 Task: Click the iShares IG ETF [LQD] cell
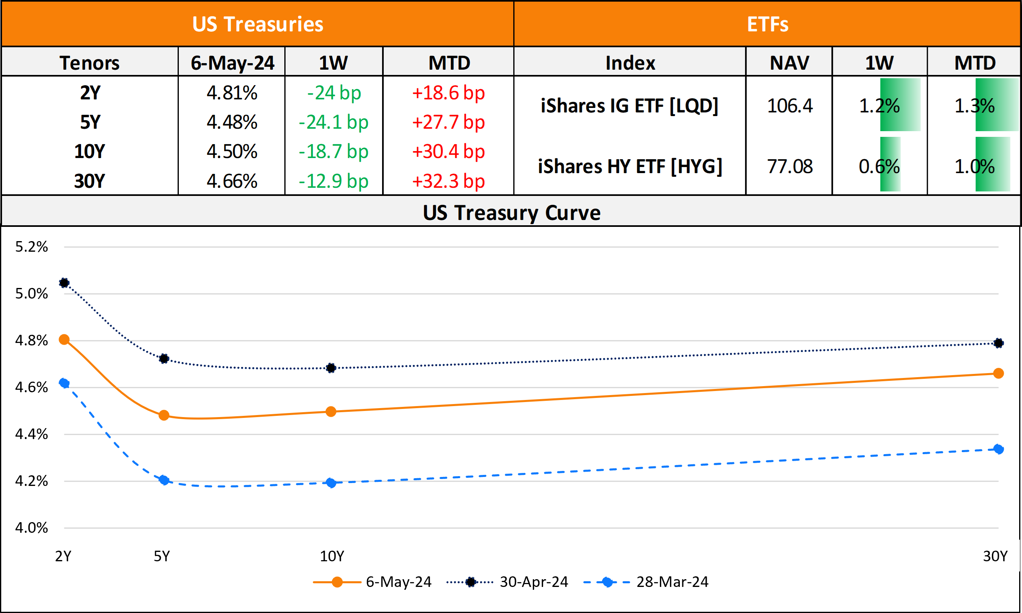tap(629, 106)
